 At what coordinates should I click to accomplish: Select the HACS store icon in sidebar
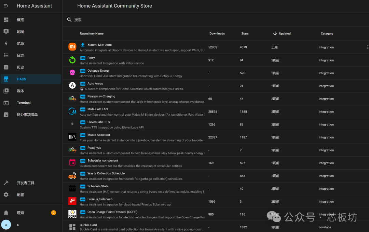click(x=6, y=79)
